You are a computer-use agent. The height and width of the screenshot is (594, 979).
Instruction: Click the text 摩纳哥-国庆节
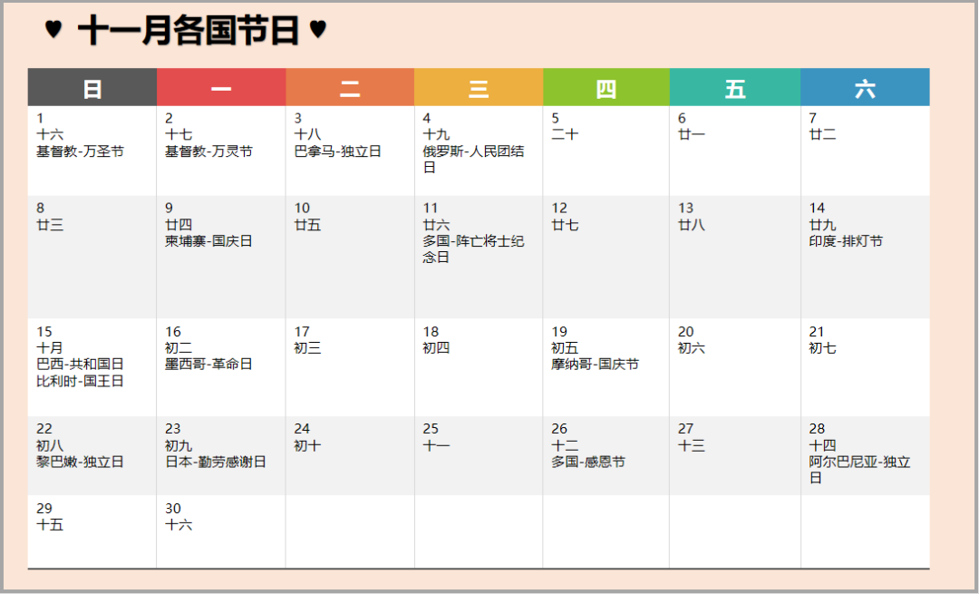click(x=595, y=365)
